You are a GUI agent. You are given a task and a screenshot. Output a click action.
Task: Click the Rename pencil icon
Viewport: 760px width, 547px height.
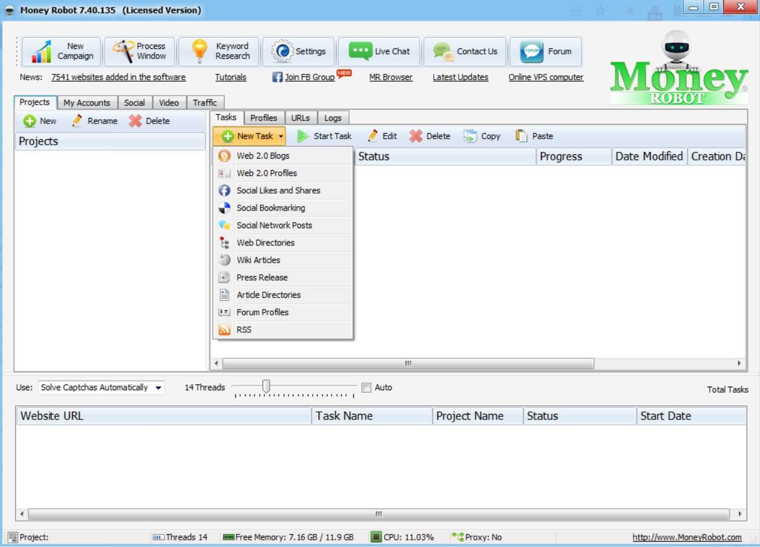point(77,121)
